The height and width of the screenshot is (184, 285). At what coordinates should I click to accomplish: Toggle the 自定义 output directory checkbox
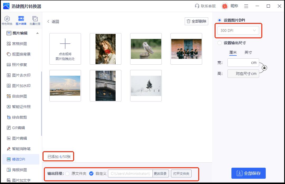[92, 174]
